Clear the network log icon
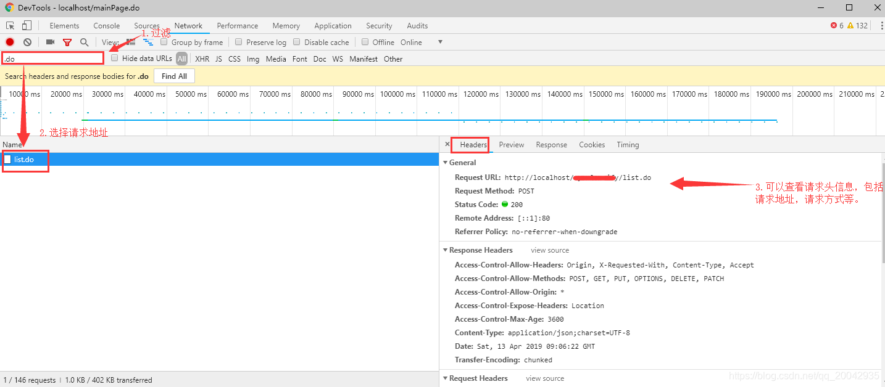The height and width of the screenshot is (387, 885). pyautogui.click(x=27, y=42)
